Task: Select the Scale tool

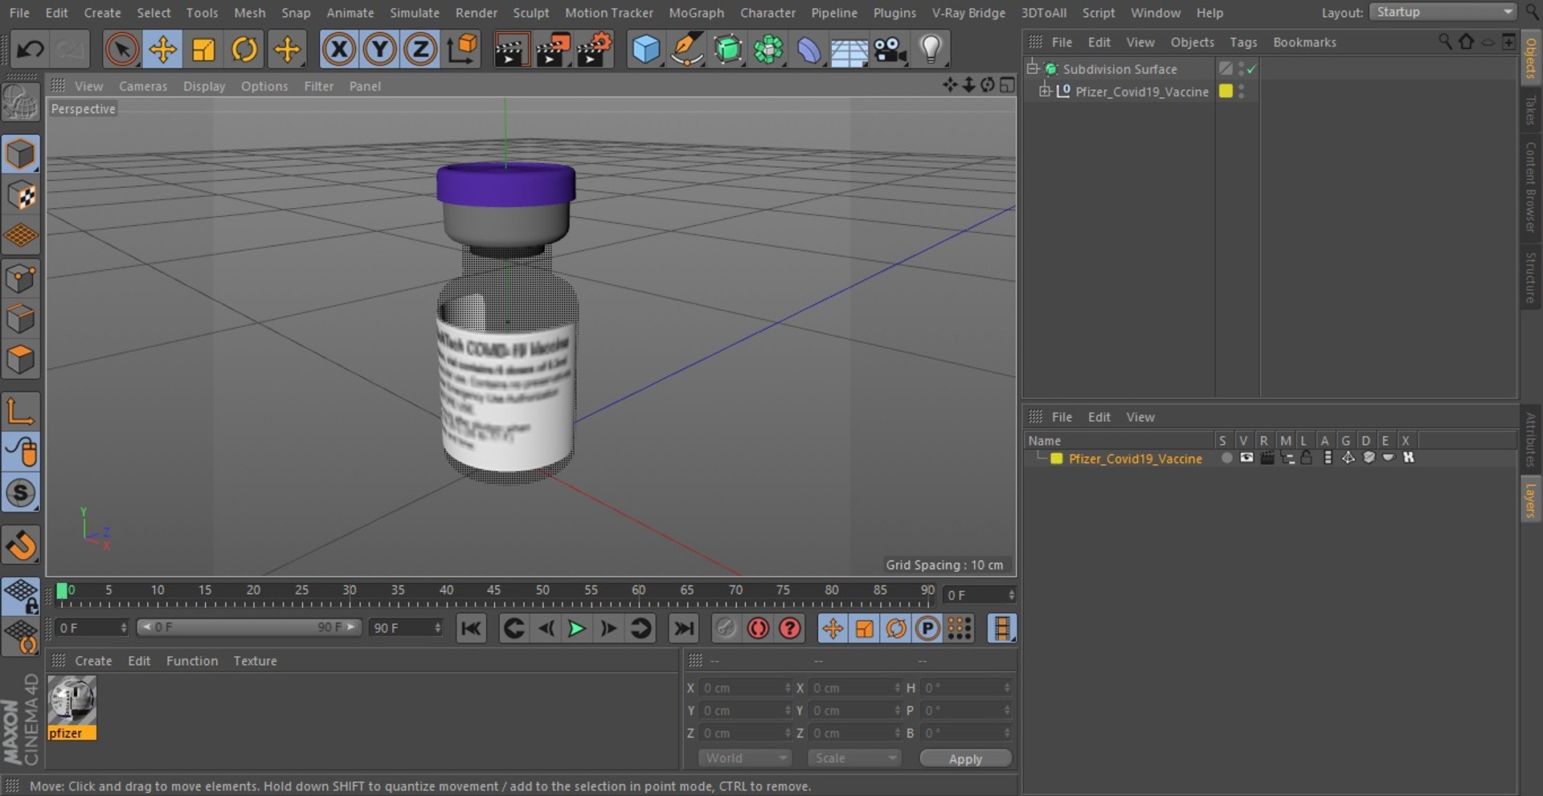Action: 203,50
